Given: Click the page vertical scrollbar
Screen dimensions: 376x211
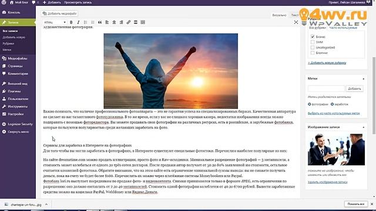Looking at the screenshot, I should pos(374,96).
